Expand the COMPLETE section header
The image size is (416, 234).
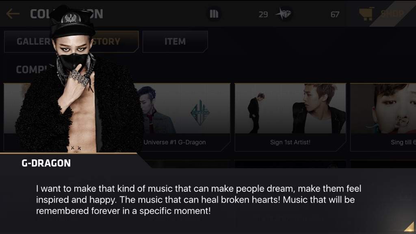pos(31,69)
